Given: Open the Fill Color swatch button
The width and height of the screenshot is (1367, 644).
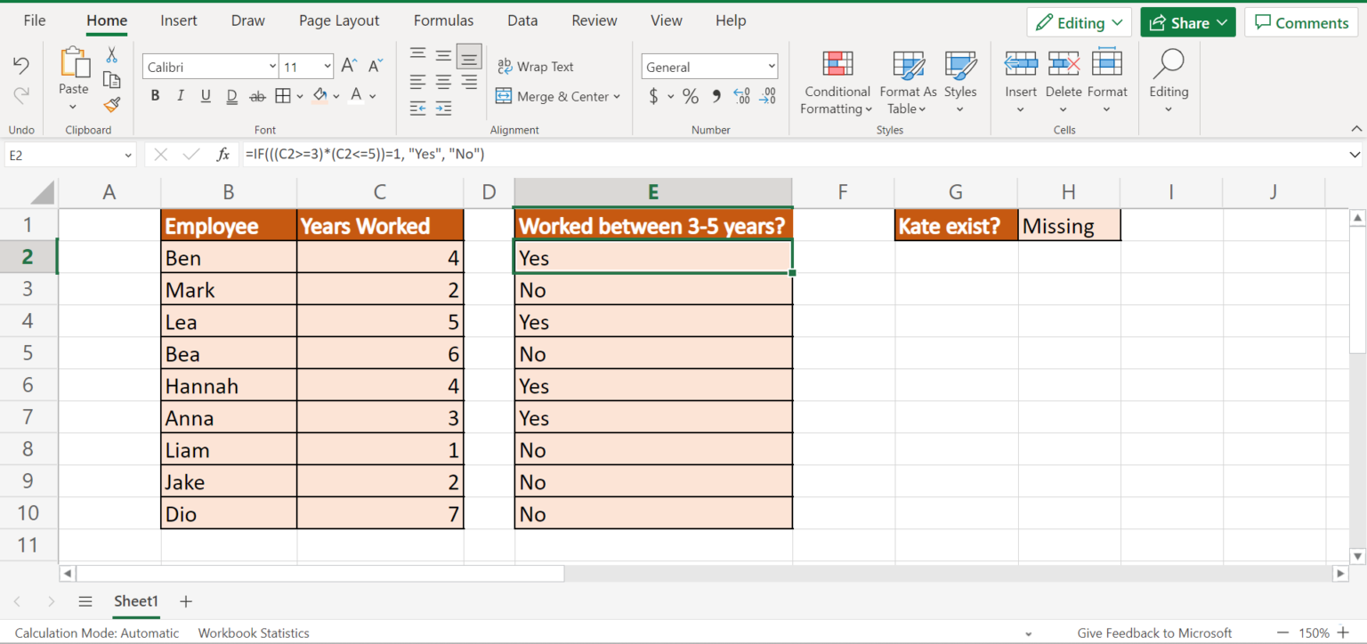Looking at the screenshot, I should click(320, 96).
